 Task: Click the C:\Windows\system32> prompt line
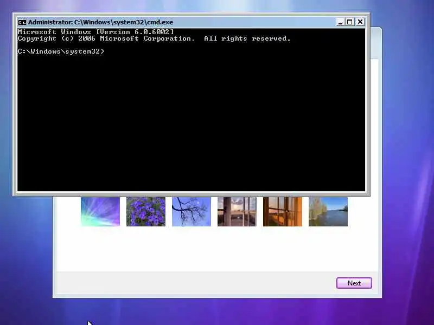coord(61,51)
